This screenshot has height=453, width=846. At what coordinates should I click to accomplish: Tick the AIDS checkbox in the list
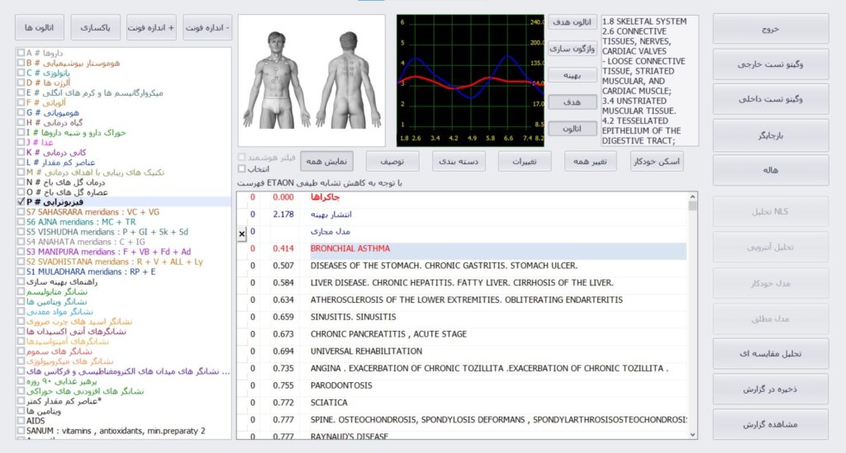pos(21,421)
